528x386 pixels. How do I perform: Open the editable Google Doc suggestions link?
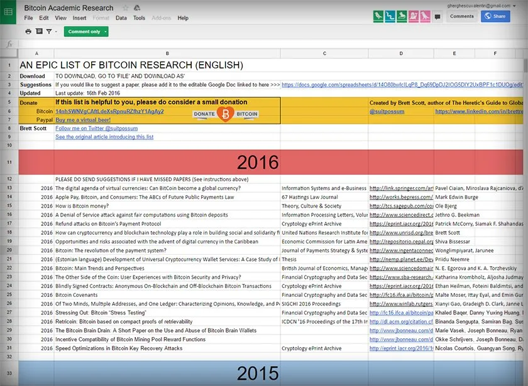click(402, 85)
